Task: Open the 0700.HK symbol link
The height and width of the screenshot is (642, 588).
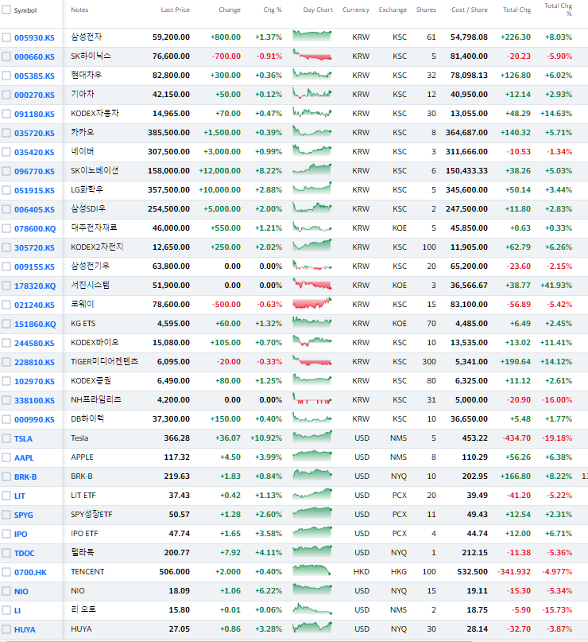Action: pyautogui.click(x=30, y=573)
